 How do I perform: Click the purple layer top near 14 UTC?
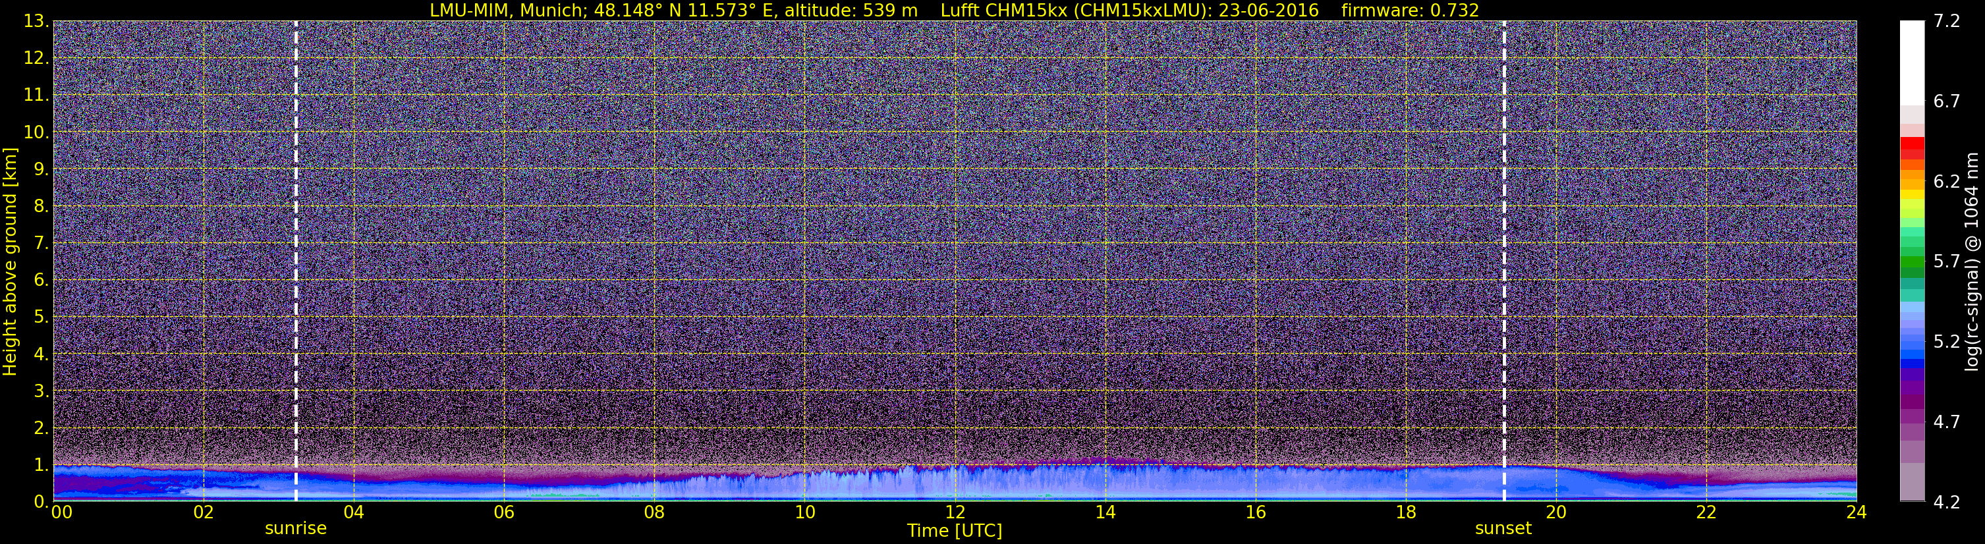(1105, 460)
